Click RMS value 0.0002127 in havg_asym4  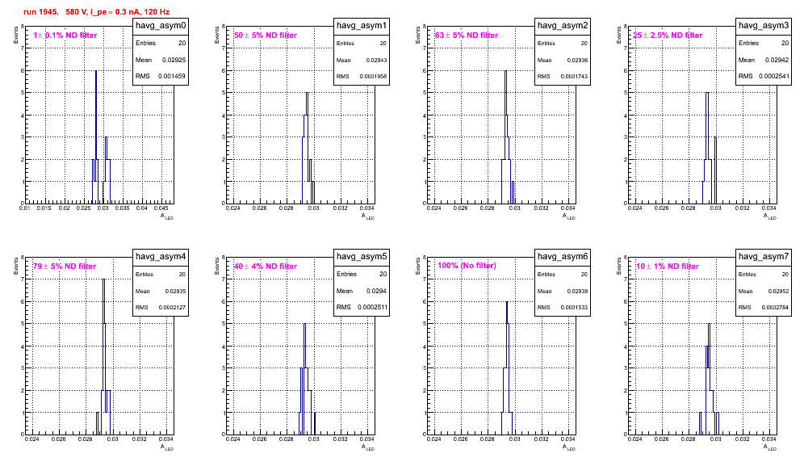point(172,308)
